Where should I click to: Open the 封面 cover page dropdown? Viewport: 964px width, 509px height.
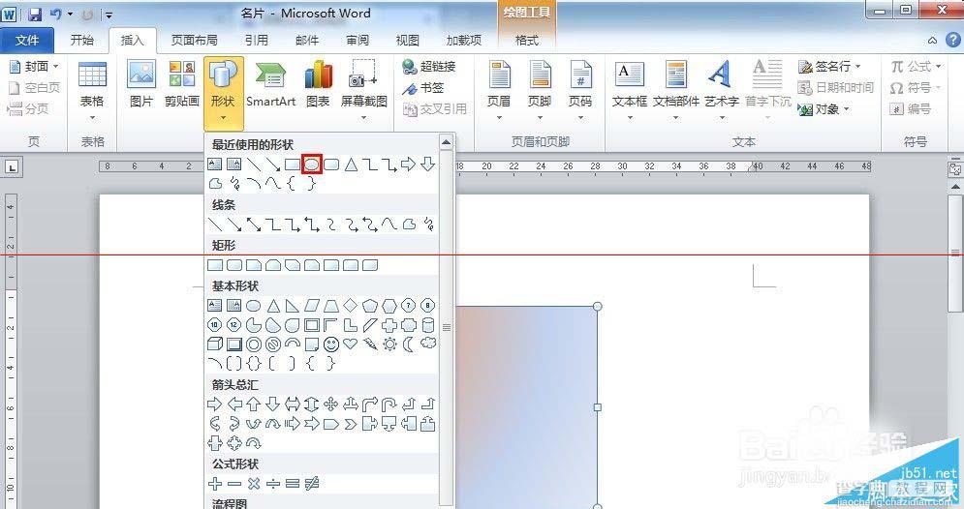point(35,67)
